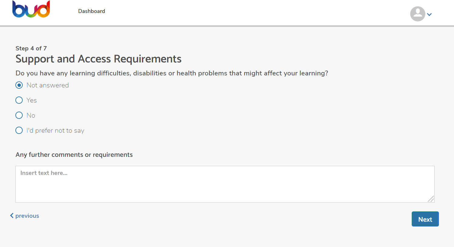The width and height of the screenshot is (454, 247).
Task: Choose No for learning difficulties question
Action: (19, 115)
